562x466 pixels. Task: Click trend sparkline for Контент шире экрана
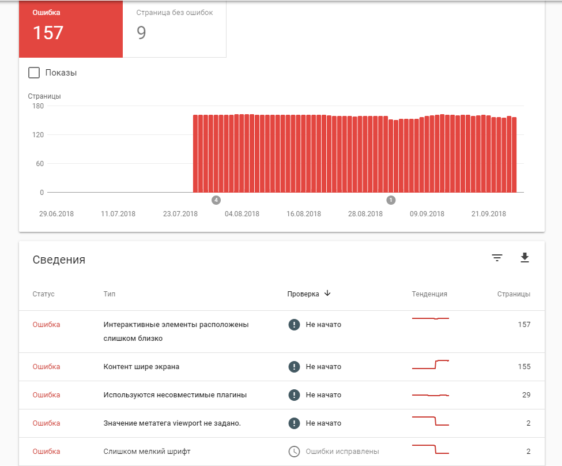[x=430, y=365]
